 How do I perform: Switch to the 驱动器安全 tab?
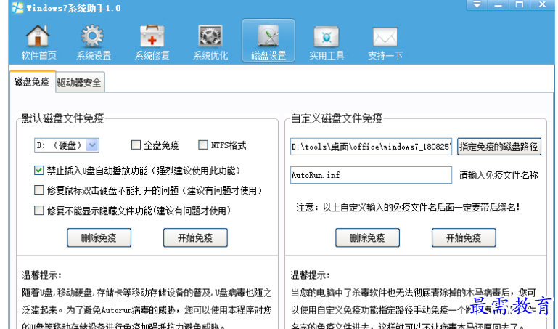(x=79, y=83)
